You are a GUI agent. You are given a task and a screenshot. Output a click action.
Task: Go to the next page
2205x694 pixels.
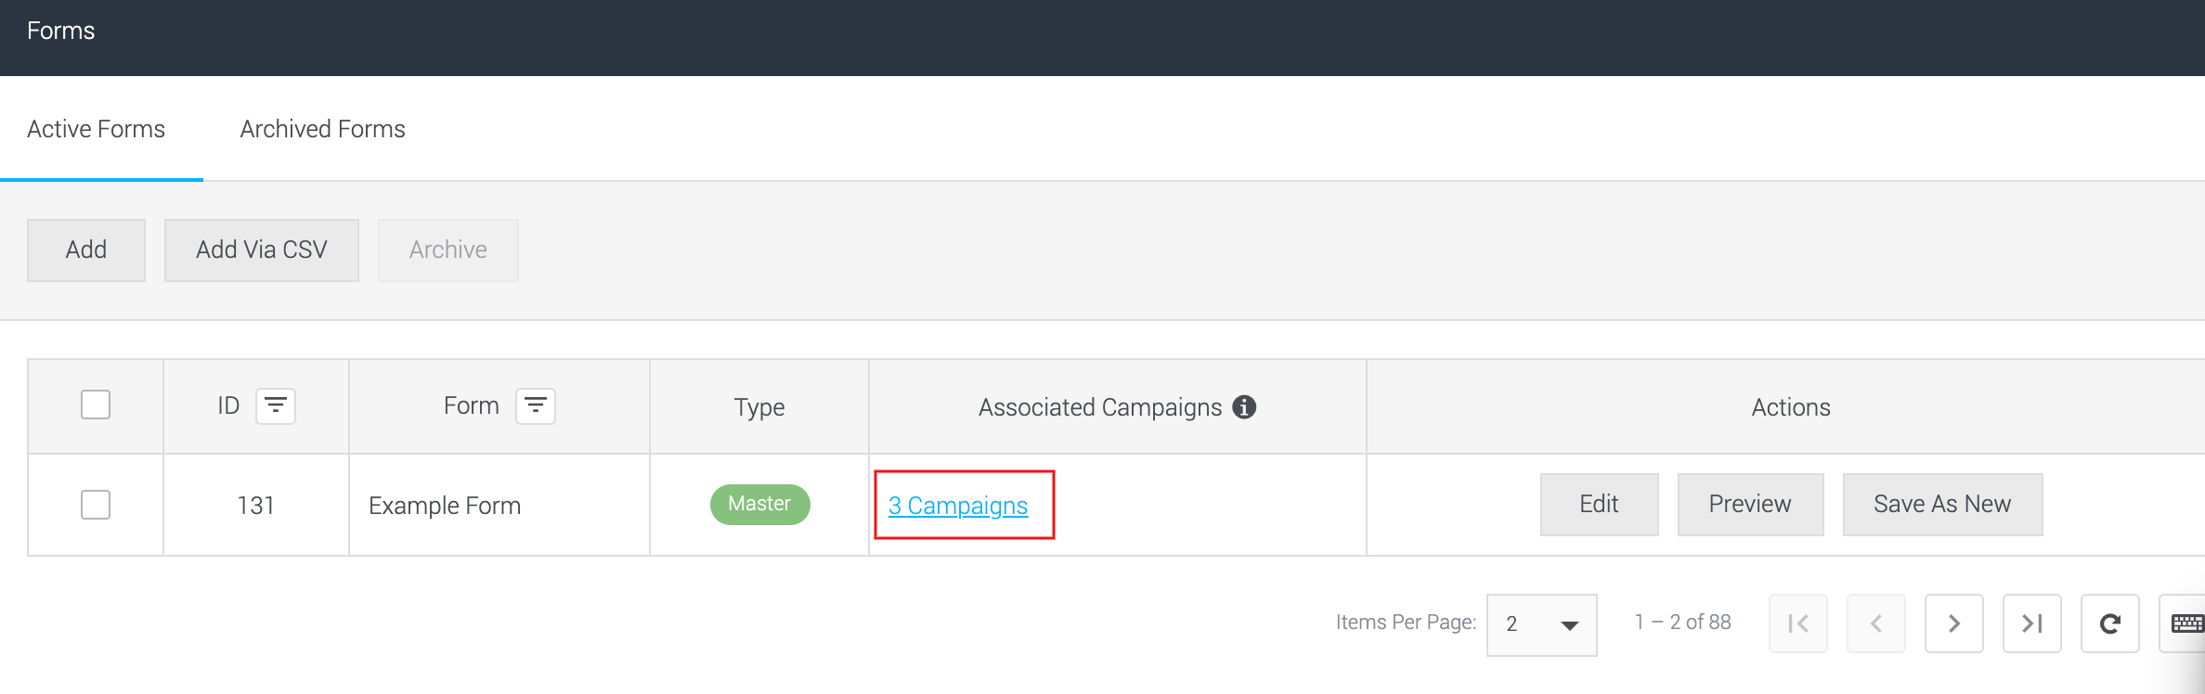coord(1954,623)
